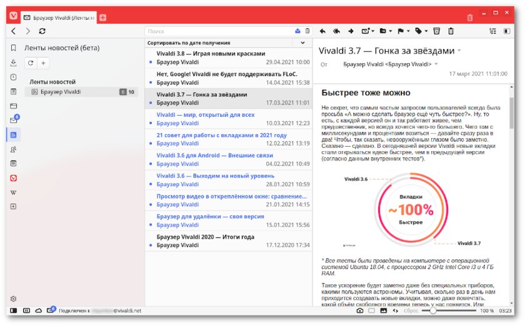Adjust the page zoom slider

449,310
